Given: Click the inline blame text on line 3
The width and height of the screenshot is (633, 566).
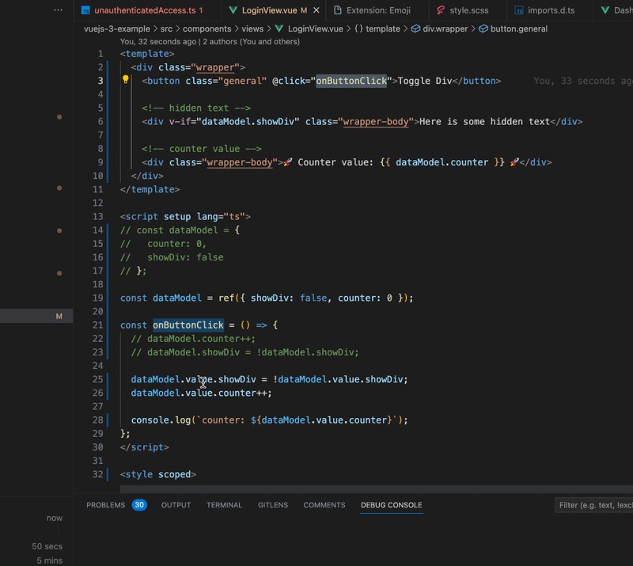Looking at the screenshot, I should click(583, 81).
